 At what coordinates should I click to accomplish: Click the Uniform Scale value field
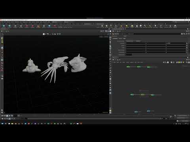[x=129, y=54]
